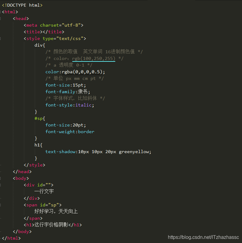This screenshot has height=243, width=242.
Task: Collapse the fold marker beside div id line
Action: (1, 185)
